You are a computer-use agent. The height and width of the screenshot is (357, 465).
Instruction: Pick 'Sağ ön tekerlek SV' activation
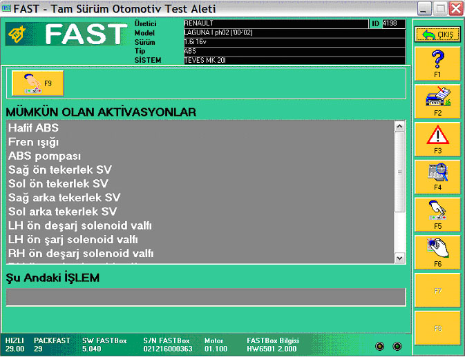point(59,170)
